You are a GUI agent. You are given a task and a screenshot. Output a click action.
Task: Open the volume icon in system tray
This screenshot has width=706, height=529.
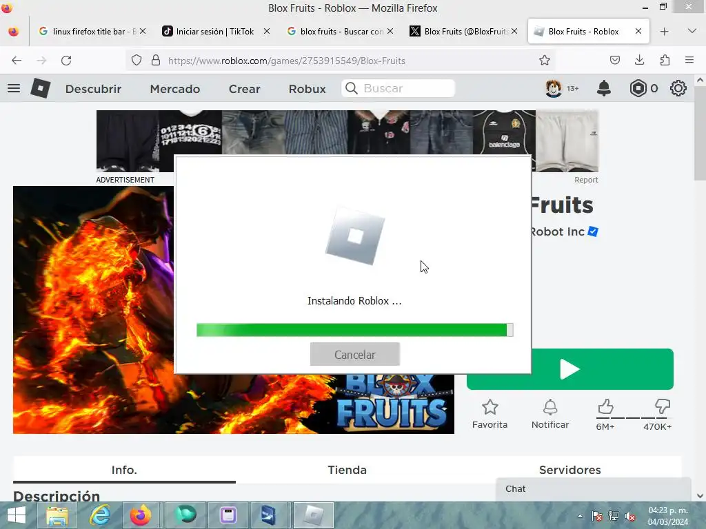(x=630, y=516)
